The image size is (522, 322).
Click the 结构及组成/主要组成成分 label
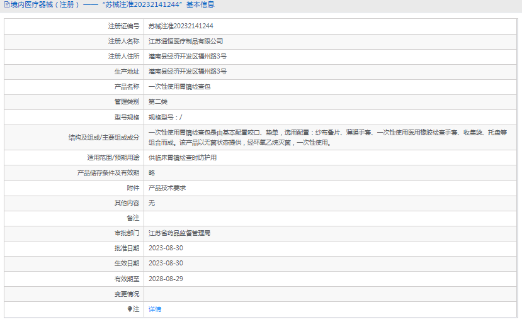pyautogui.click(x=104, y=137)
